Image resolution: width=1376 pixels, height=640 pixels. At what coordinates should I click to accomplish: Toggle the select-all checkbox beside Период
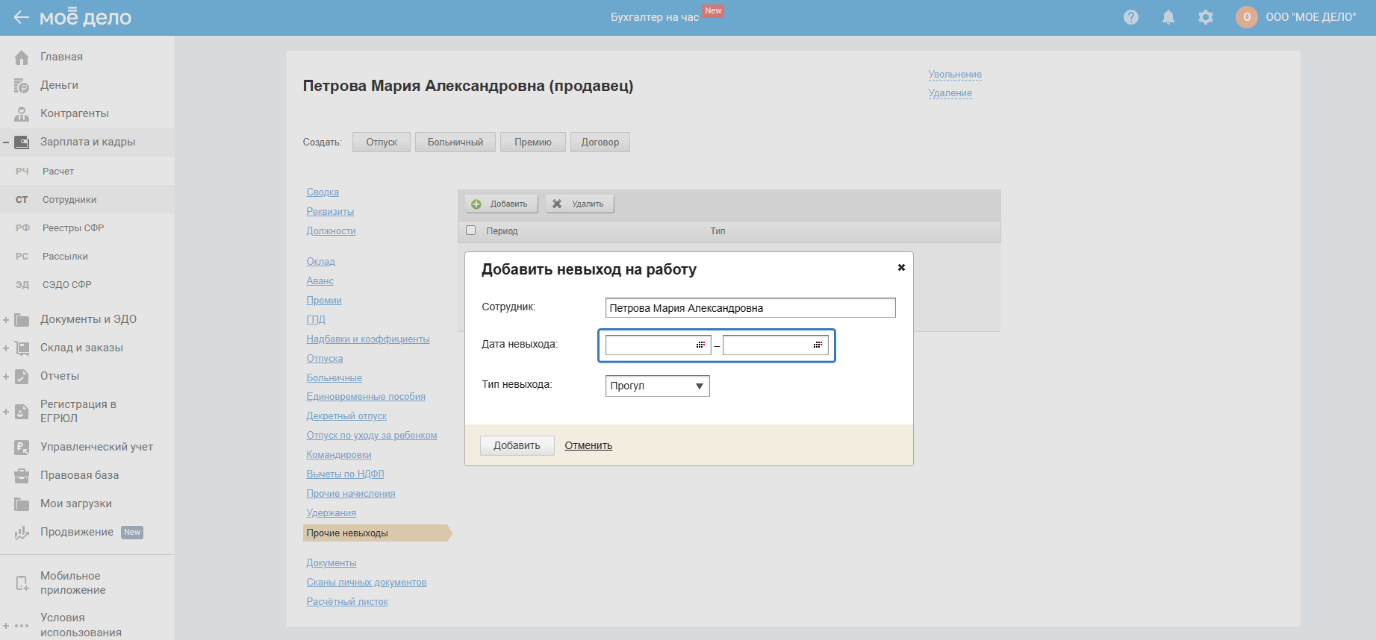point(470,230)
